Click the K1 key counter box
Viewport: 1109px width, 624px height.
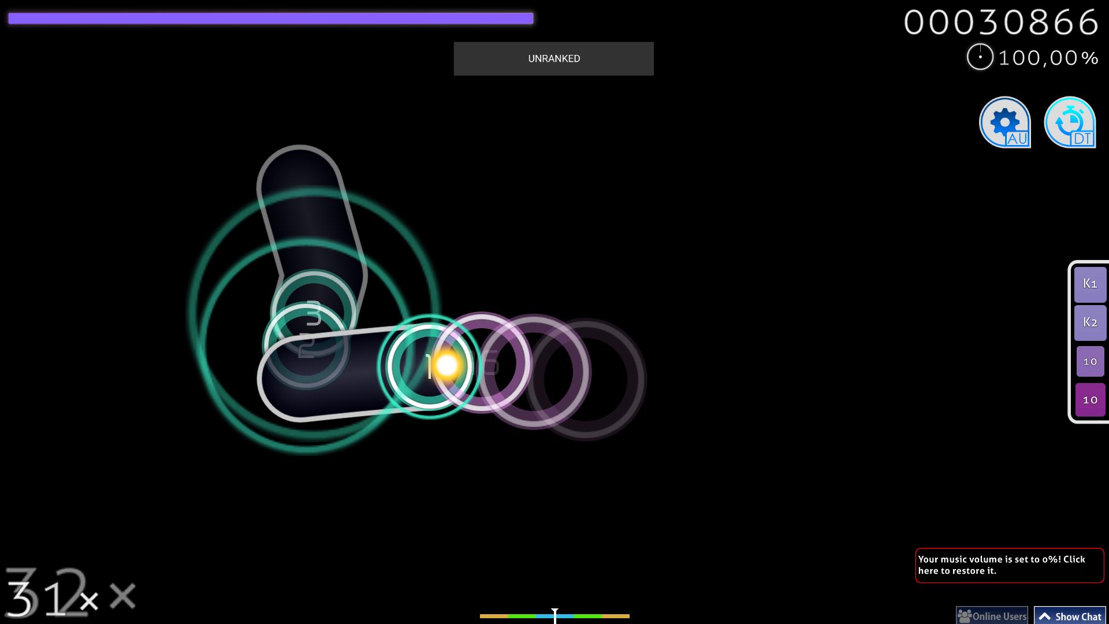point(1090,284)
